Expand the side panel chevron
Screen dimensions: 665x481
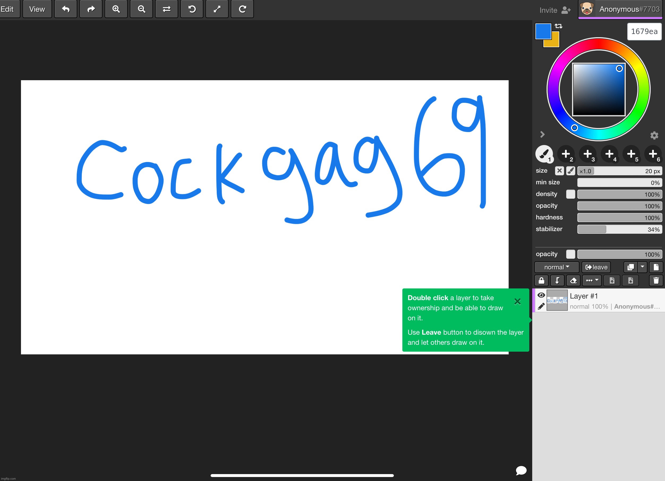click(543, 134)
